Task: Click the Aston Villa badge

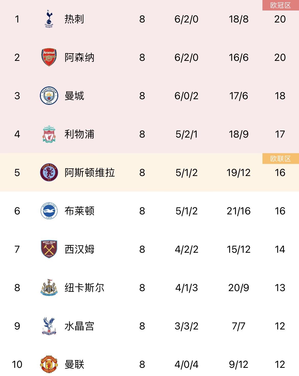Action: click(49, 173)
